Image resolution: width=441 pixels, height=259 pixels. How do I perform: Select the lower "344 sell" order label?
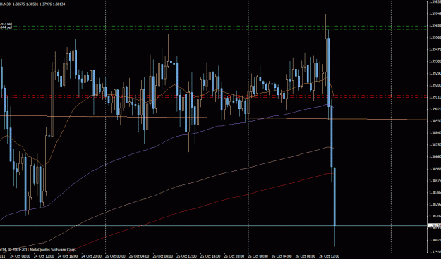click(6, 27)
